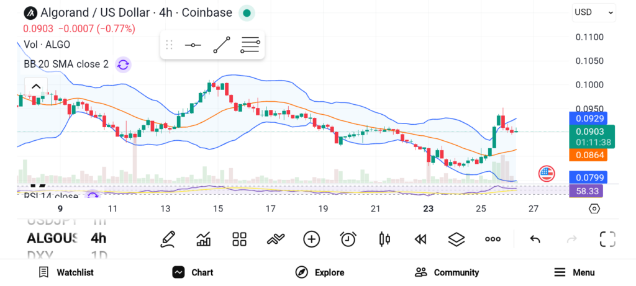The image size is (636, 286).
Task: Open the object tree layers icon
Action: click(x=457, y=239)
